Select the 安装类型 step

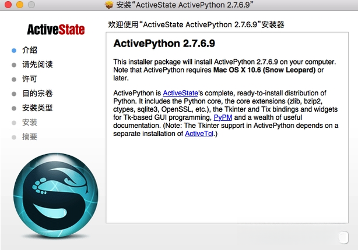(x=37, y=108)
